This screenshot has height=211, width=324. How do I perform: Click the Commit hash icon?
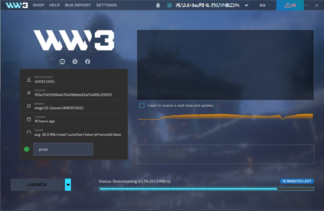coord(29,93)
